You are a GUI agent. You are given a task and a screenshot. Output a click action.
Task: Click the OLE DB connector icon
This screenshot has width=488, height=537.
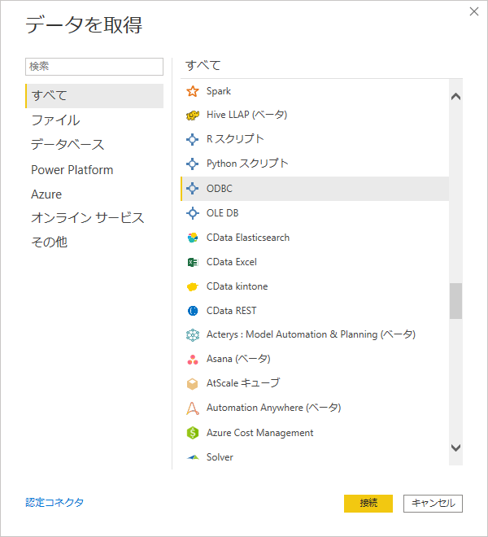(193, 213)
